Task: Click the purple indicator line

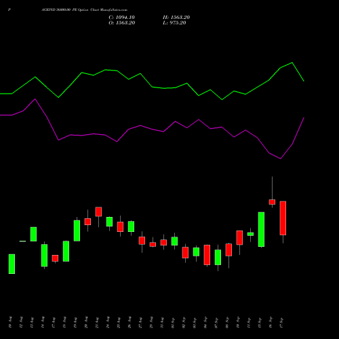Action: (152, 129)
